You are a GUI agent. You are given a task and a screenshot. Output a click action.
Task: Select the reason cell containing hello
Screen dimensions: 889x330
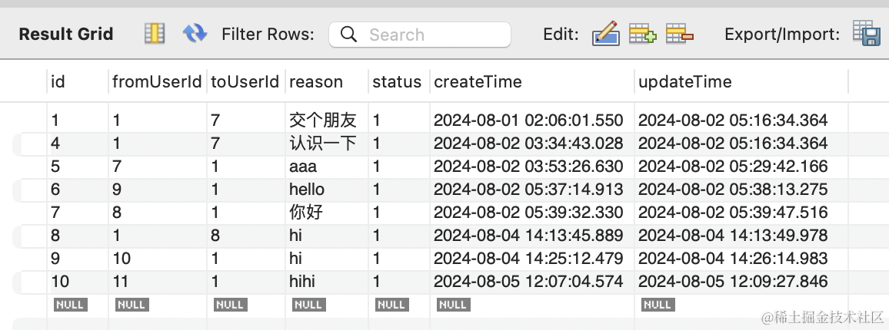pyautogui.click(x=327, y=189)
